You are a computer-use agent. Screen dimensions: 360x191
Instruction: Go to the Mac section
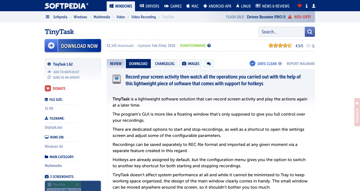[192, 6]
